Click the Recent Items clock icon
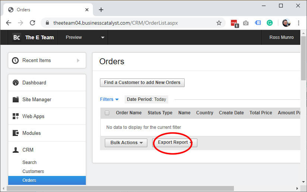Image resolution: width=307 pixels, height=192 pixels. pyautogui.click(x=15, y=60)
